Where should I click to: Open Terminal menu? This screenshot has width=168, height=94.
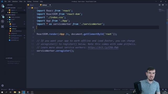[x=35, y=2]
